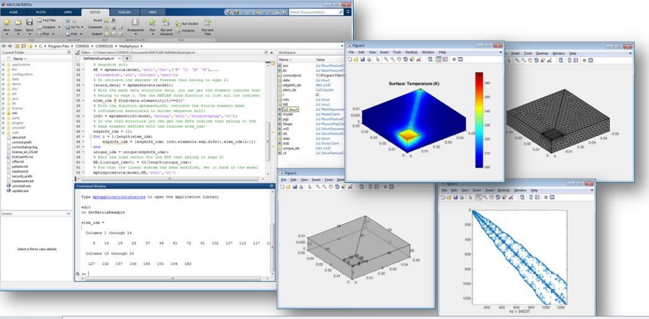Open the Compare dropdown in the ribbon
649x319 pixels.
[60, 27]
